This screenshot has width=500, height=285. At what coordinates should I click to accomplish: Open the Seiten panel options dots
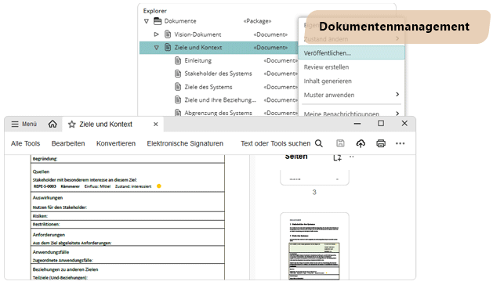click(351, 157)
